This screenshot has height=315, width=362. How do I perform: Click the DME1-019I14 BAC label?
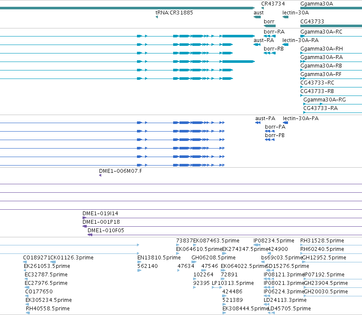pos(100,214)
